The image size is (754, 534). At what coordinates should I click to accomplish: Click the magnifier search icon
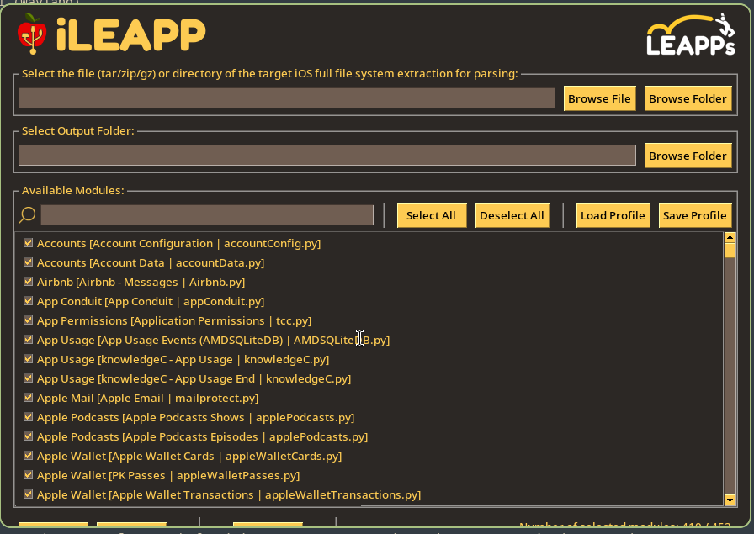28,214
